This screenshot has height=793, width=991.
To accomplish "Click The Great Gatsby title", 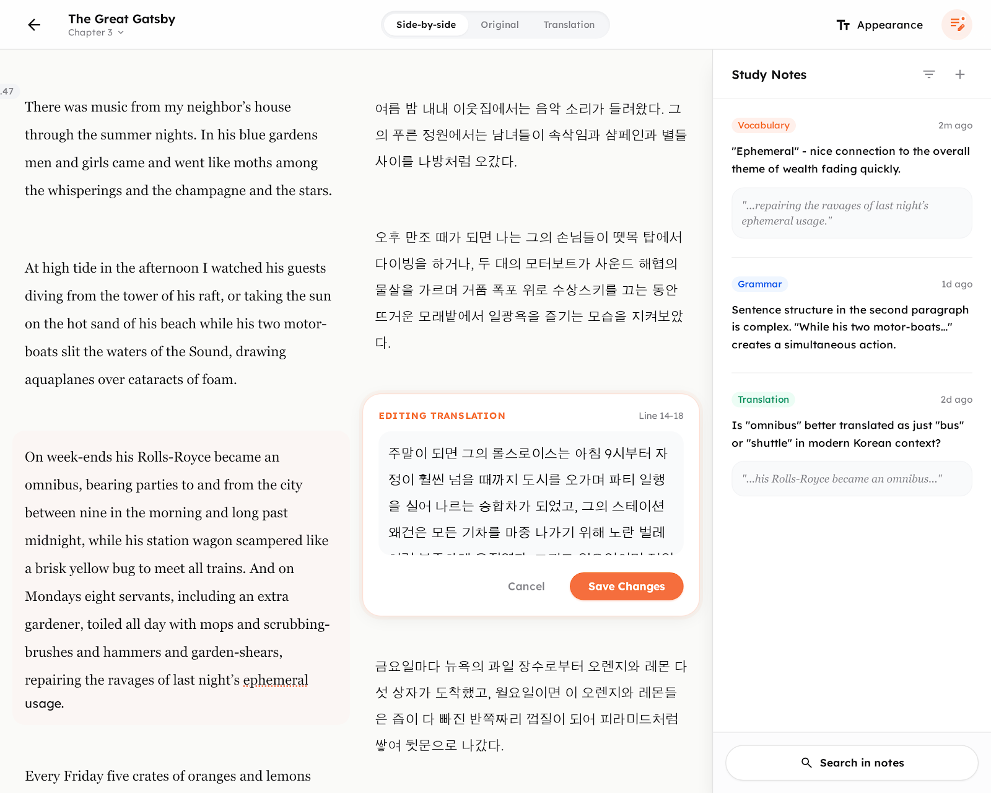I will 122,19.
